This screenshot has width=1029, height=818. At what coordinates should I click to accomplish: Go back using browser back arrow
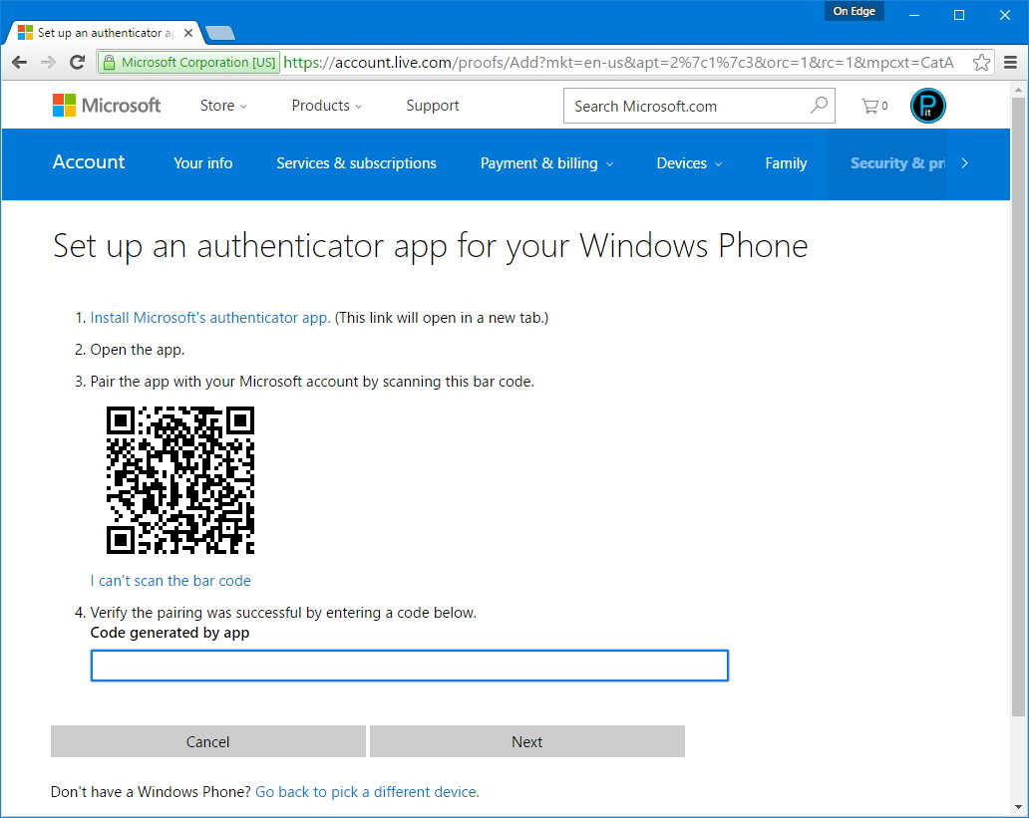[20, 63]
